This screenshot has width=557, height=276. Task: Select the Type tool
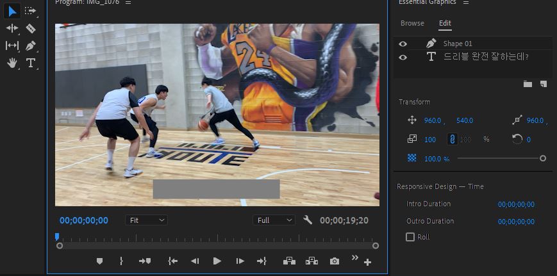tap(31, 63)
